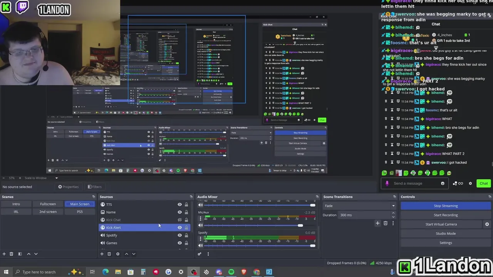Float the Sources dock panel
Image resolution: width=493 pixels, height=277 pixels.
pos(191,197)
